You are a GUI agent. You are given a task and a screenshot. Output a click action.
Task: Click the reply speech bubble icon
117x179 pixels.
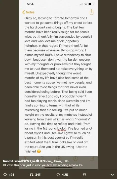coord(5,175)
